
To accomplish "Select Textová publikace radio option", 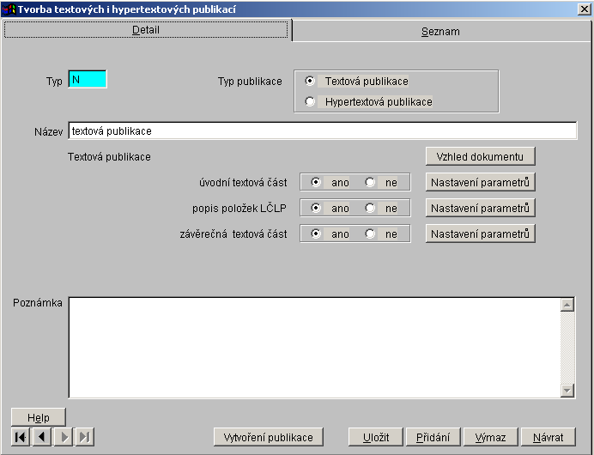I will click(x=311, y=82).
